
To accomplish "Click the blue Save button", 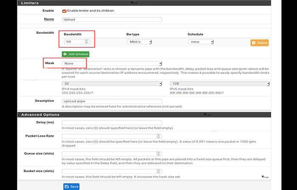I will [x=71, y=187].
